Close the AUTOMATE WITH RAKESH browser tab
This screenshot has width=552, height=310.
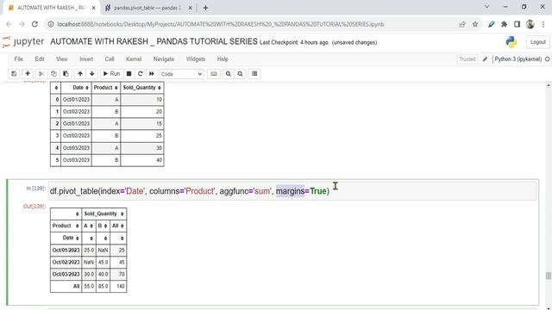point(94,8)
